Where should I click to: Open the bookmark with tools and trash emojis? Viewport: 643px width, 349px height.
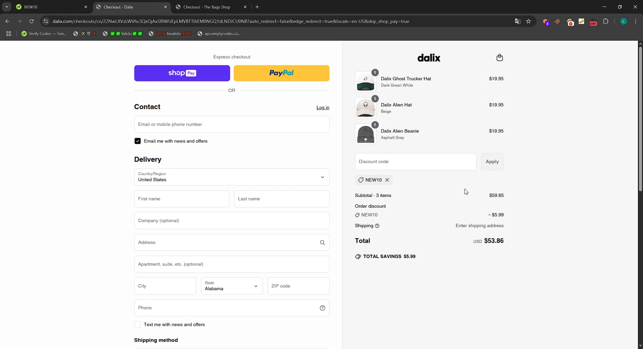click(85, 33)
